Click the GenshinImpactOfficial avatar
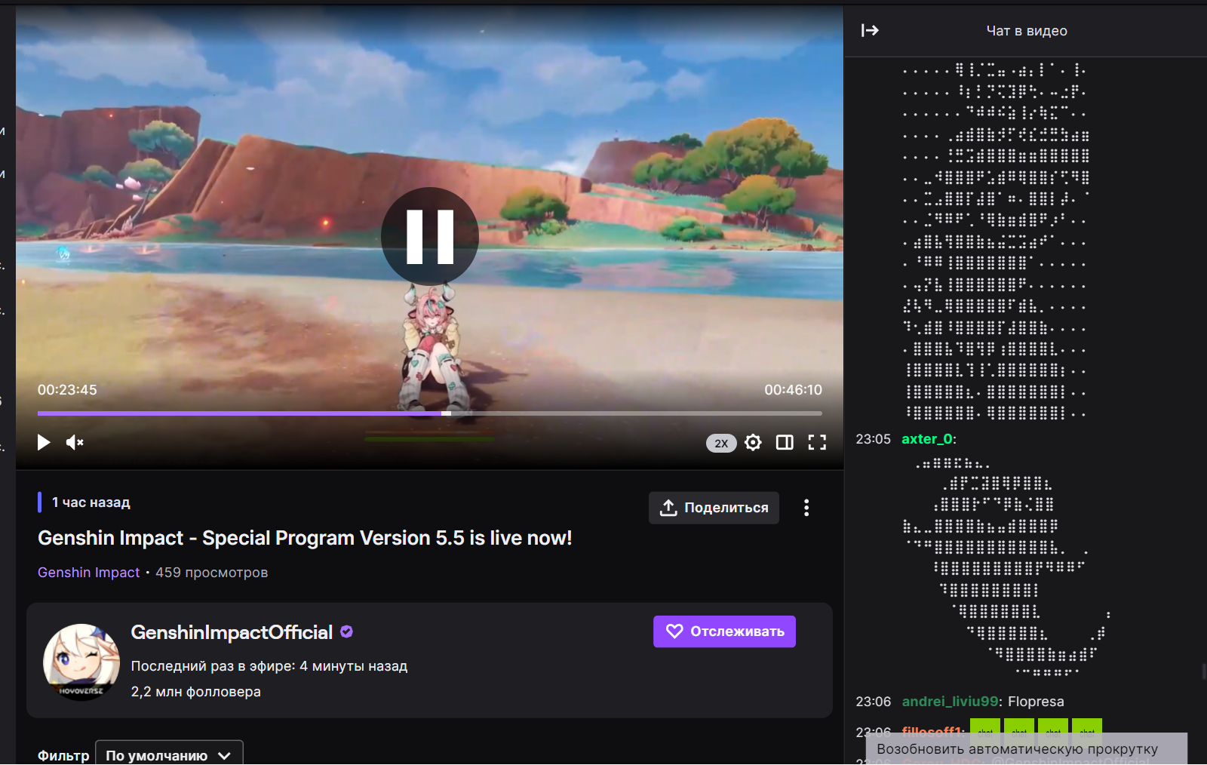1207x765 pixels. click(x=81, y=661)
